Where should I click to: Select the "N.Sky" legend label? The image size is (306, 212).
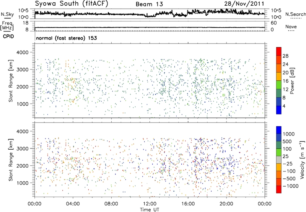pyautogui.click(x=7, y=14)
